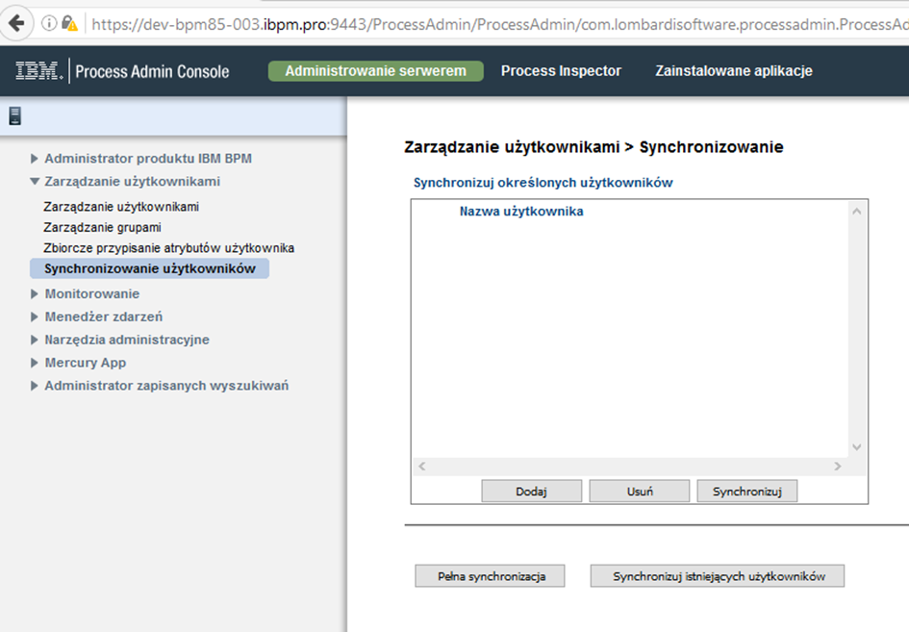Click the IBM logo in header
909x632 pixels.
pyautogui.click(x=38, y=71)
